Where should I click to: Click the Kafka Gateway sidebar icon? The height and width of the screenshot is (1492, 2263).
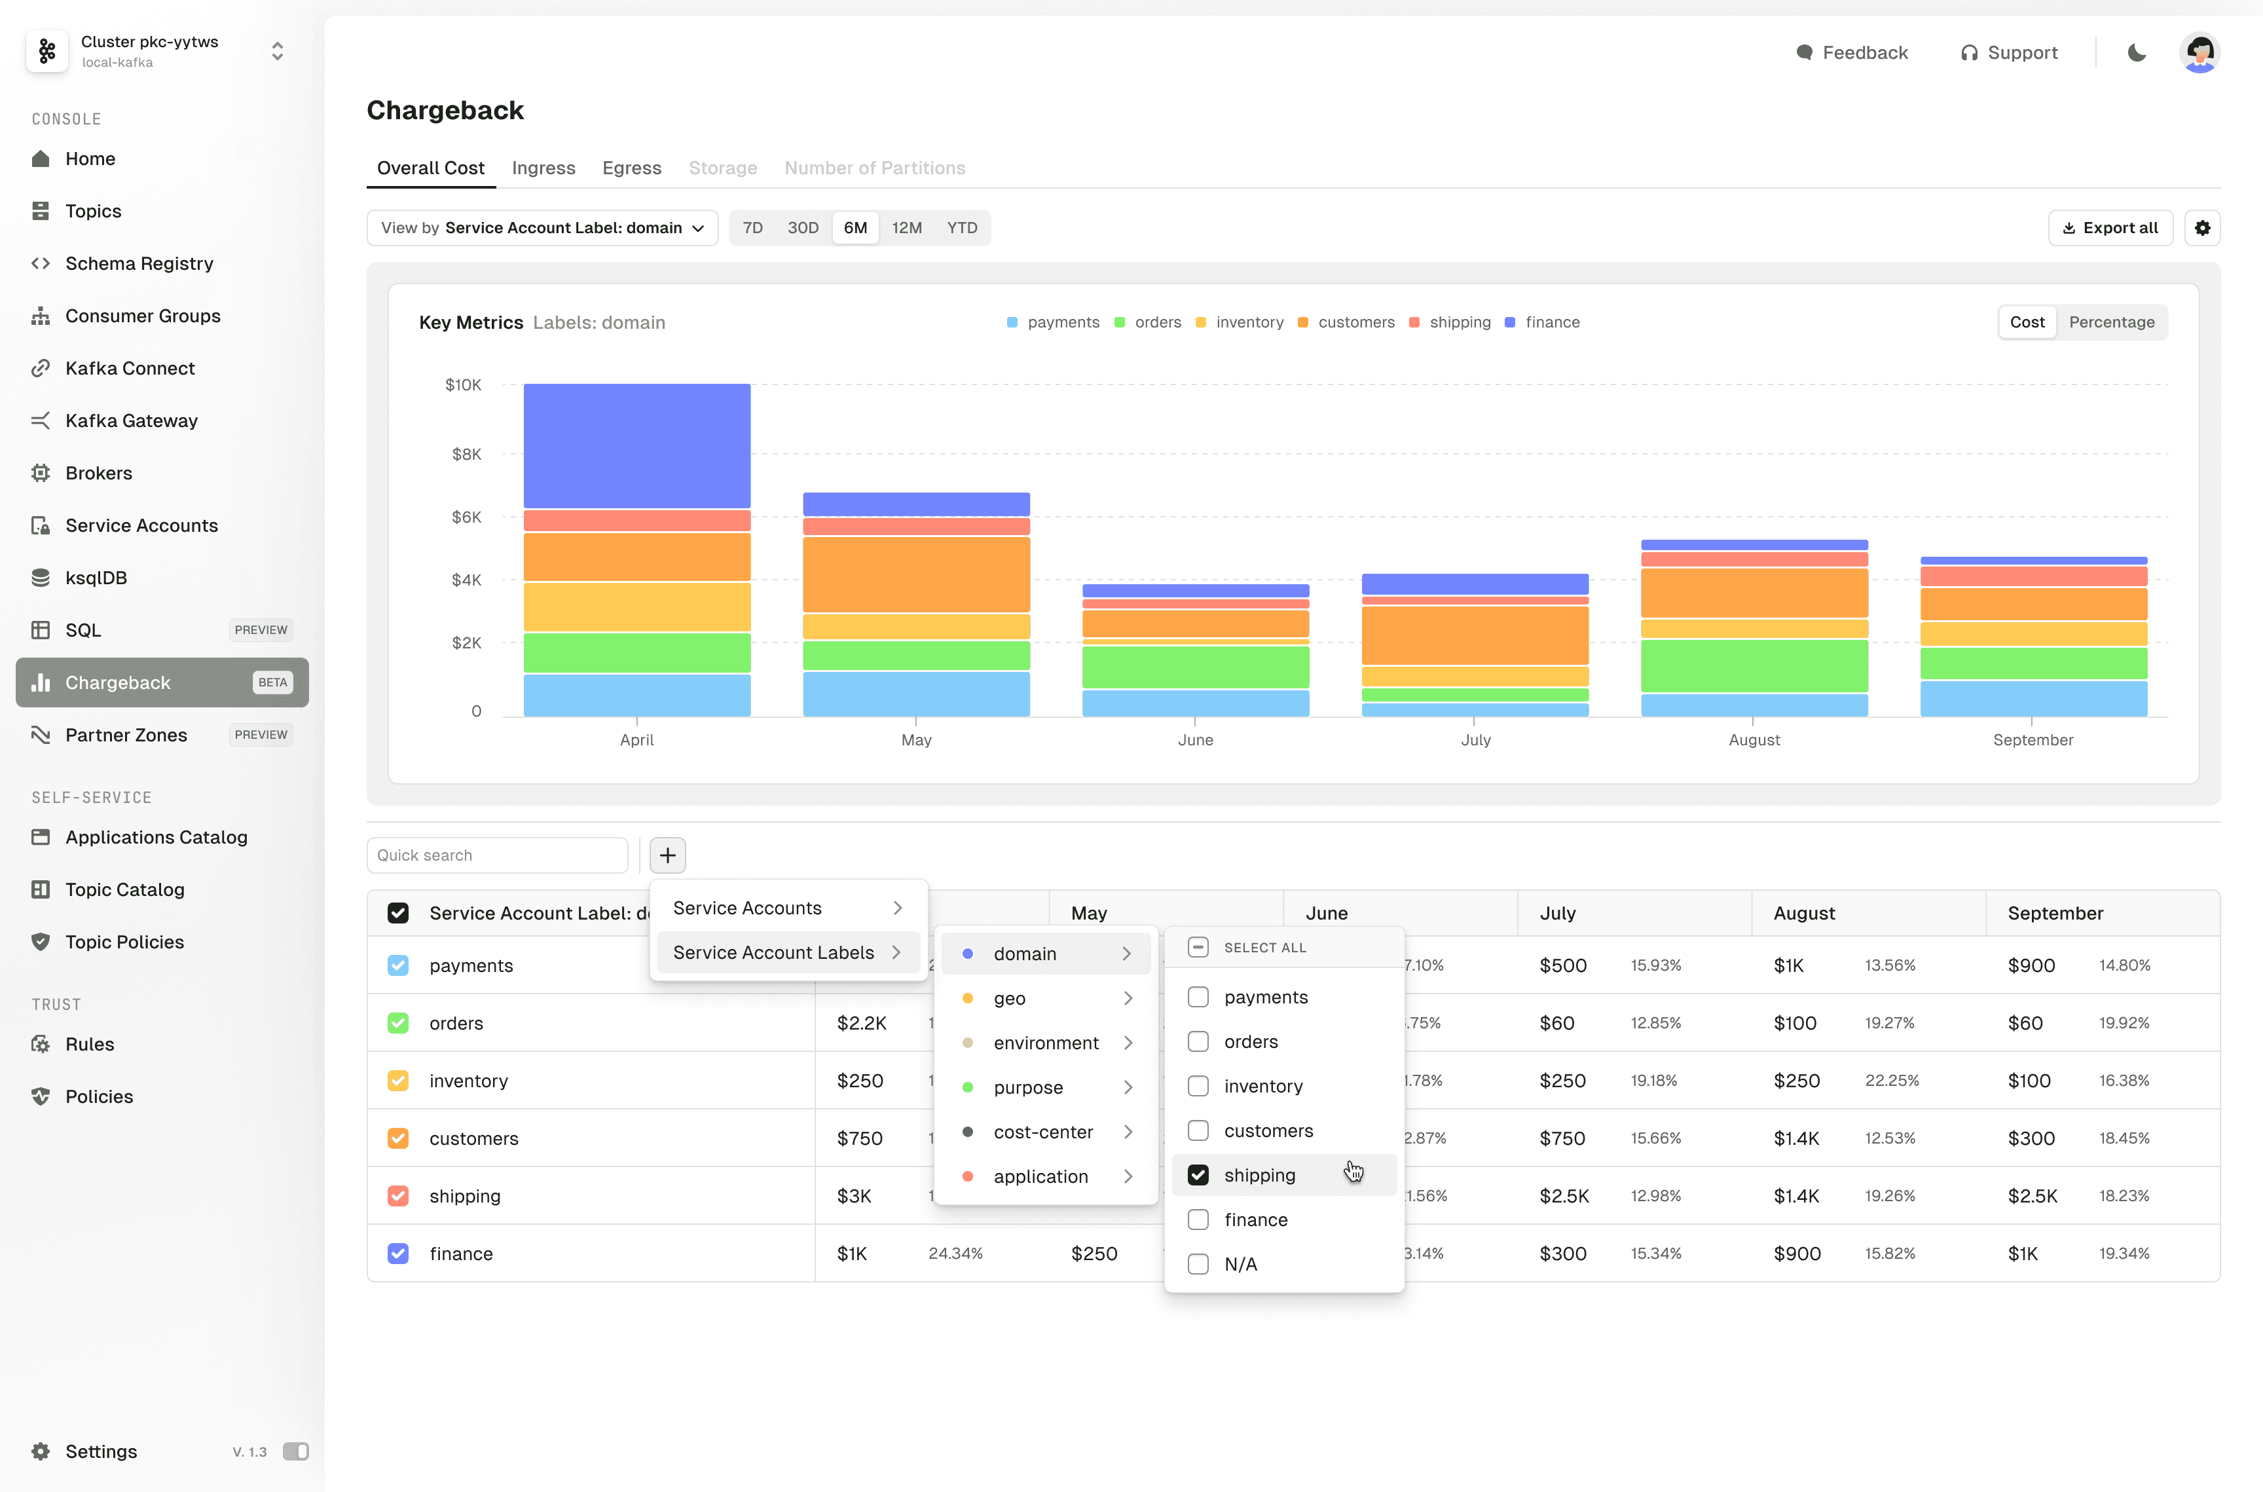point(40,420)
